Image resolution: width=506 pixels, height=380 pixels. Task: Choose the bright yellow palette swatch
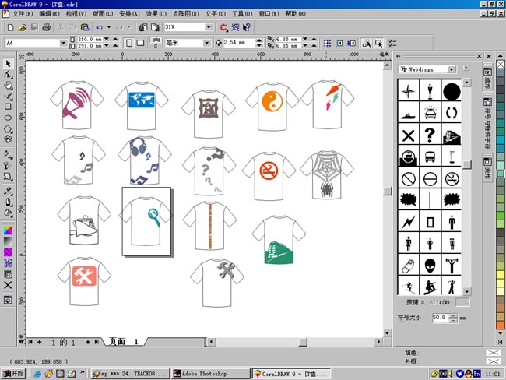(501, 276)
